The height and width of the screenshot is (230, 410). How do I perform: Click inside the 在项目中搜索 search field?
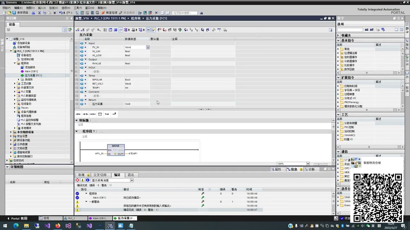tap(185, 13)
